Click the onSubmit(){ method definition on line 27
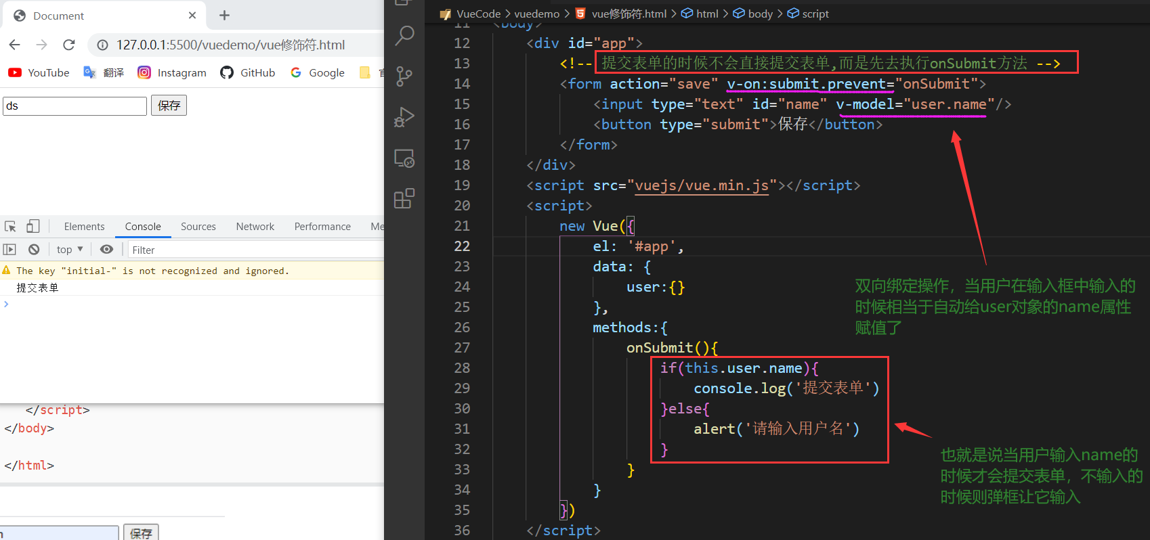 (x=672, y=348)
